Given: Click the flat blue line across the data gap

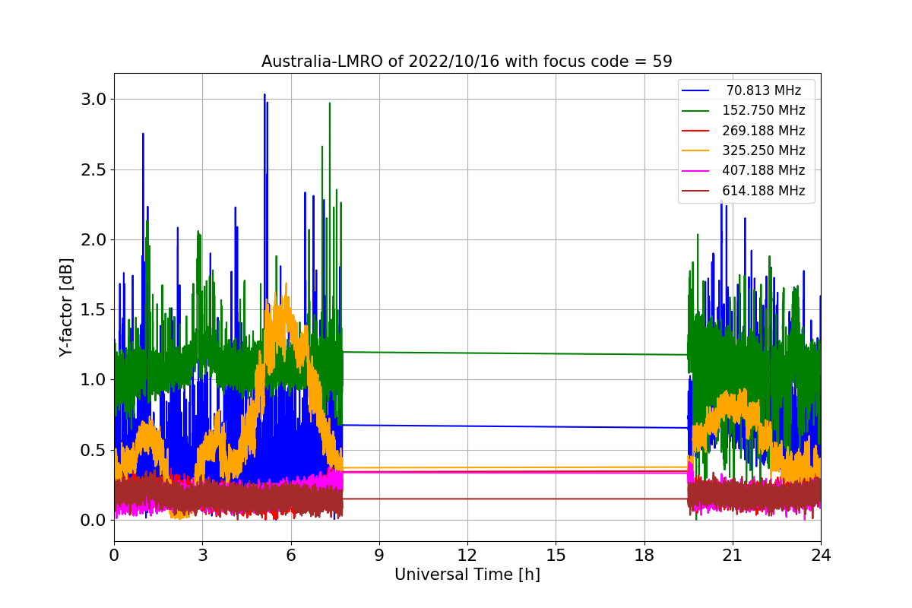Looking at the screenshot, I should (515, 426).
